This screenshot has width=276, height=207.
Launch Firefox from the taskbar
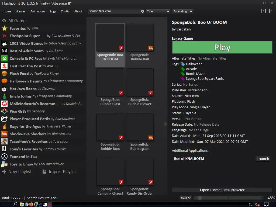coord(31,204)
